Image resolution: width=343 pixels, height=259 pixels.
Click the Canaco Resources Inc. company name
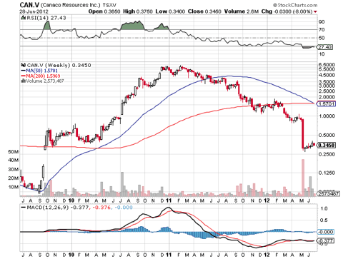point(71,5)
